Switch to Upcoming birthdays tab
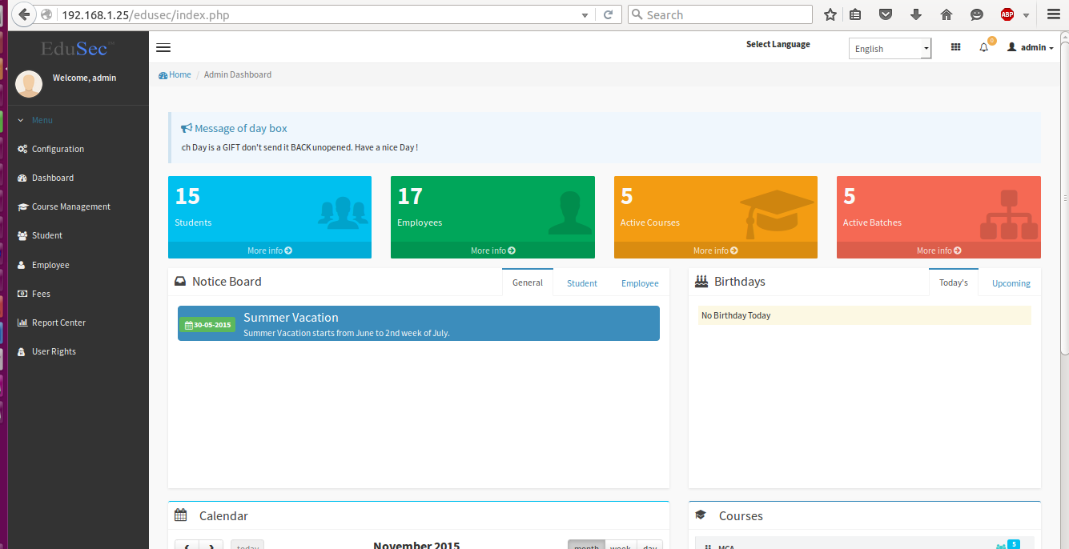Viewport: 1069px width, 549px height. pyautogui.click(x=1011, y=283)
